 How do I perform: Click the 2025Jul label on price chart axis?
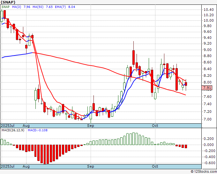(7, 126)
